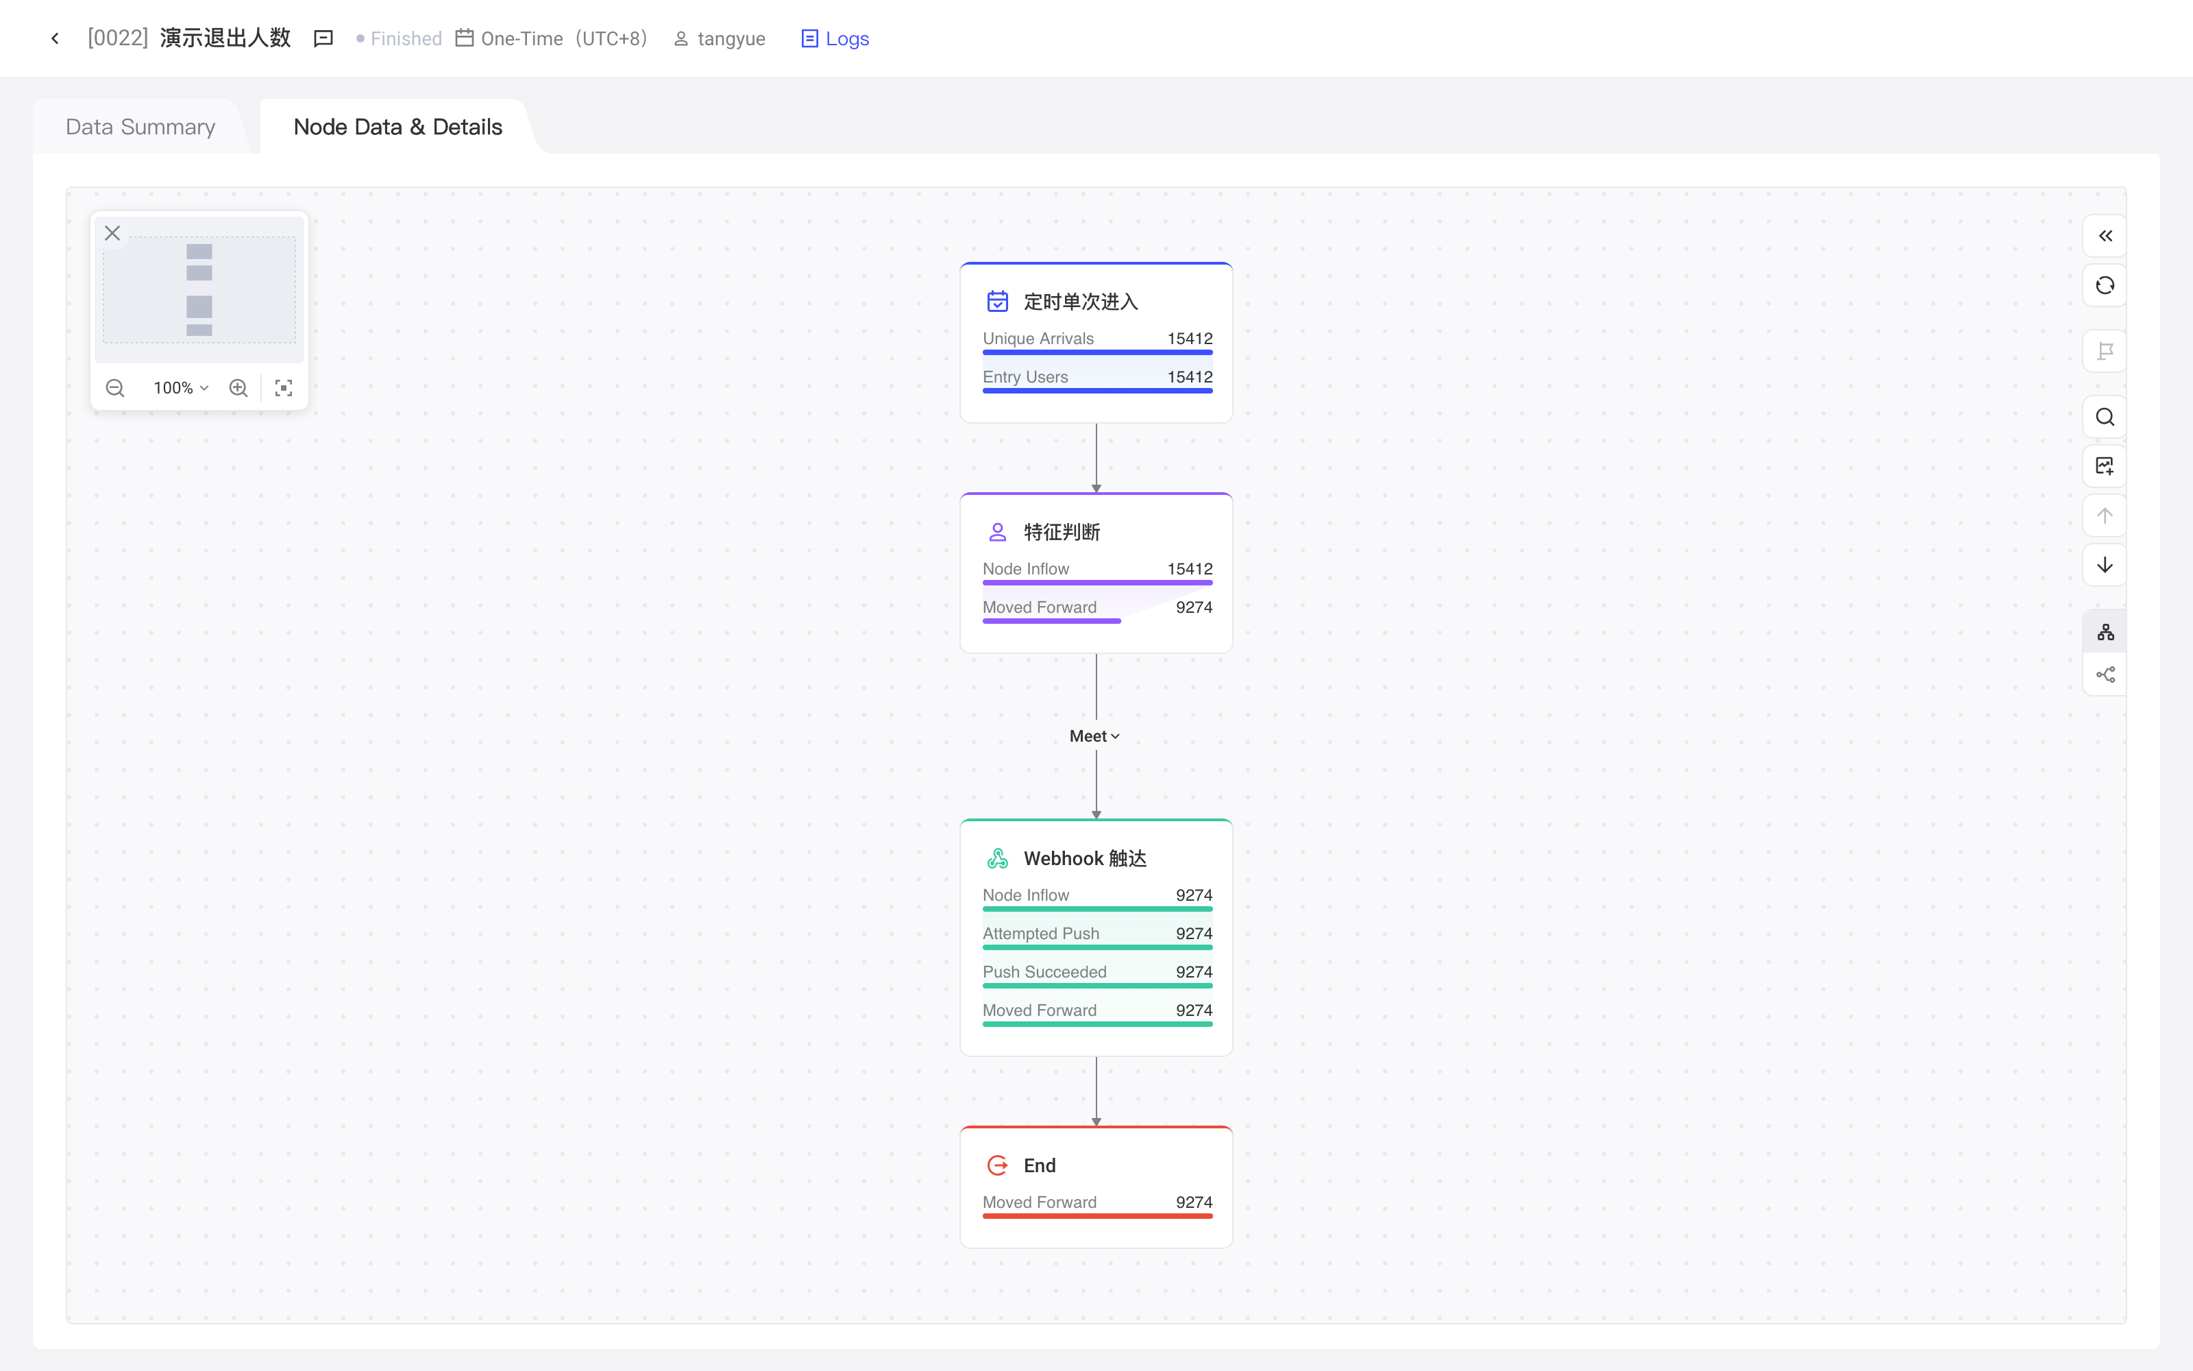
Task: Click the Finished status label
Action: click(399, 38)
